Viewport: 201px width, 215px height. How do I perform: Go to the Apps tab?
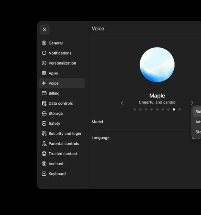(62, 73)
